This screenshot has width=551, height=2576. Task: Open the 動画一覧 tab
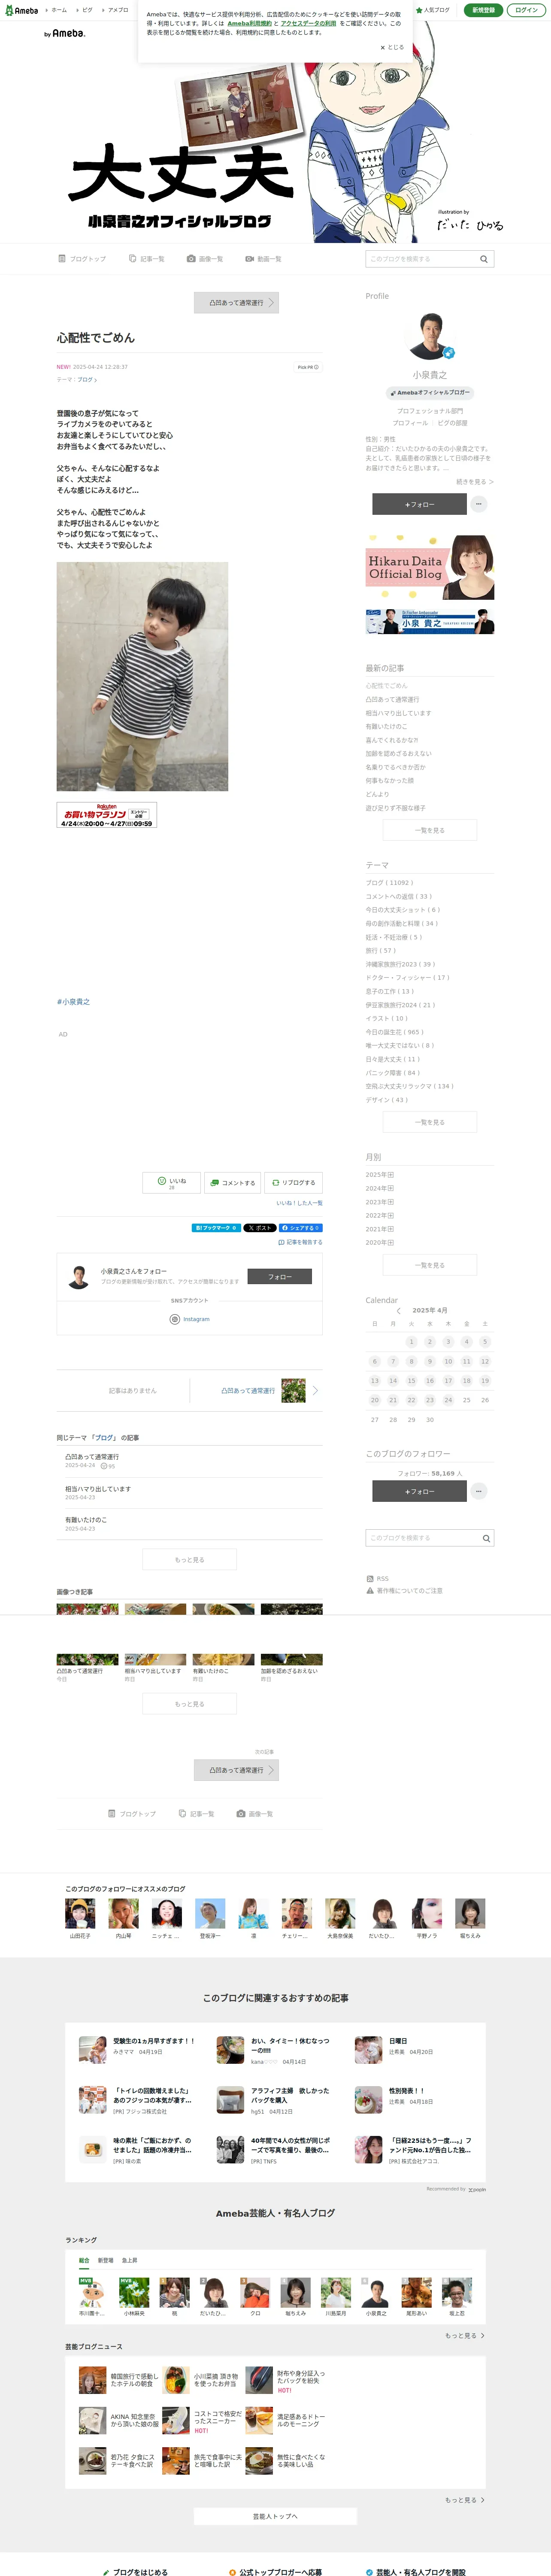point(264,259)
